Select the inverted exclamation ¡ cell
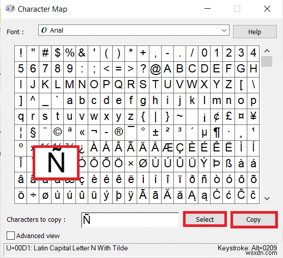283x258 pixels. [x=204, y=117]
